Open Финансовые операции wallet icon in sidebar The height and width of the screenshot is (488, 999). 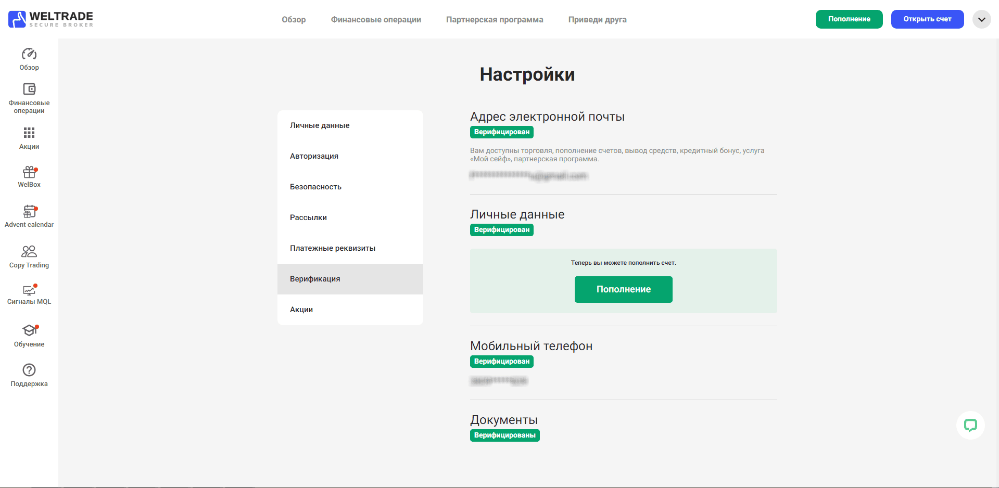pos(29,89)
